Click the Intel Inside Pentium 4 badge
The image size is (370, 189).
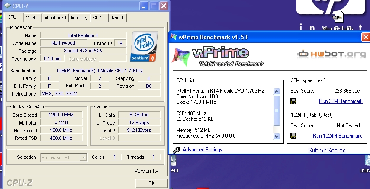click(144, 46)
